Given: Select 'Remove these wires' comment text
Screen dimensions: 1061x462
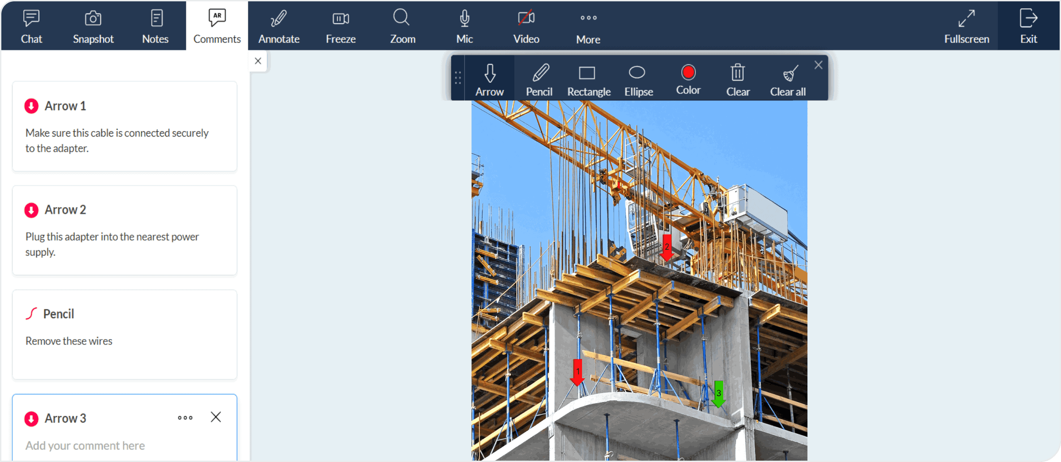Looking at the screenshot, I should (x=69, y=341).
